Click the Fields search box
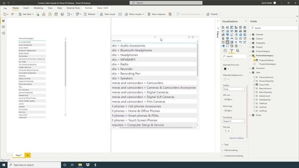 [273, 28]
